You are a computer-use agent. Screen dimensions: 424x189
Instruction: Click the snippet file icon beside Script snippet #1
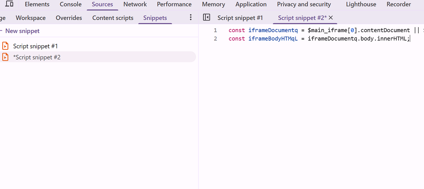click(5, 46)
